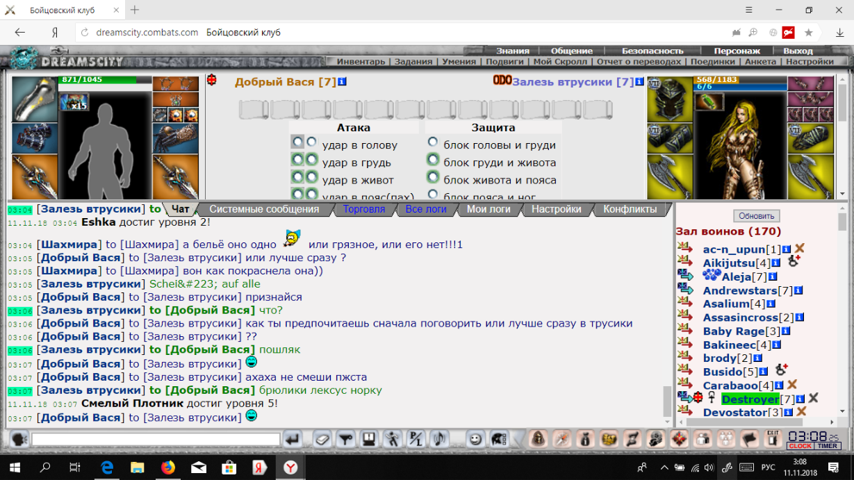Select first attack radio for удар в грудь
Image resolution: width=854 pixels, height=480 pixels.
297,159
